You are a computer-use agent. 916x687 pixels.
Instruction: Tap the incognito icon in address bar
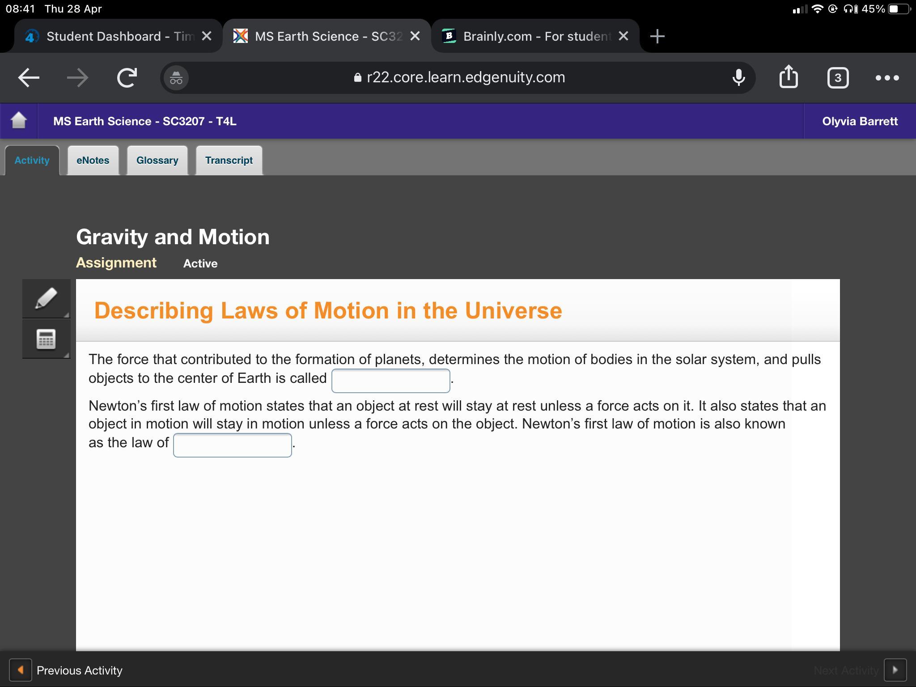176,78
